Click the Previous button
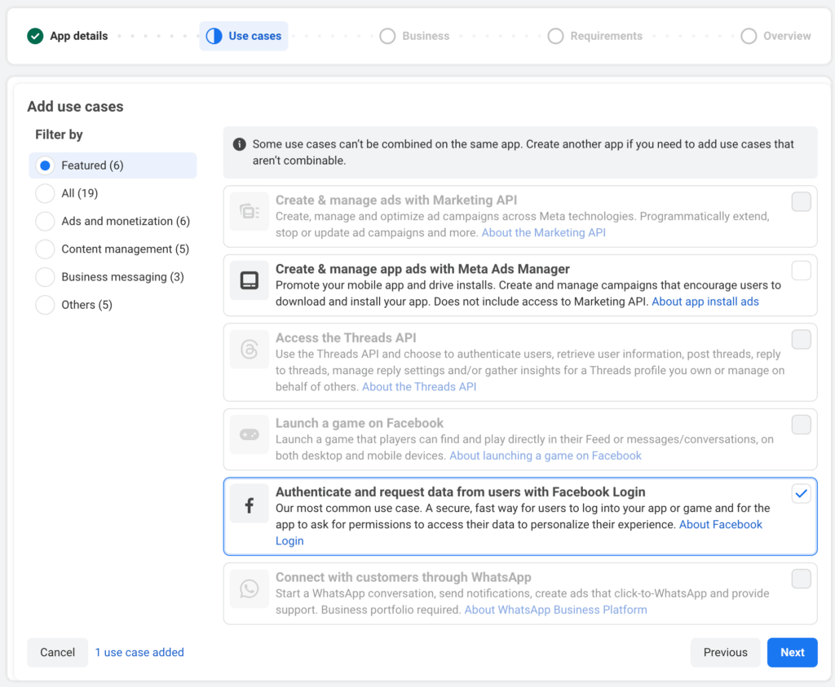Screen dimensions: 835x687 pos(725,652)
